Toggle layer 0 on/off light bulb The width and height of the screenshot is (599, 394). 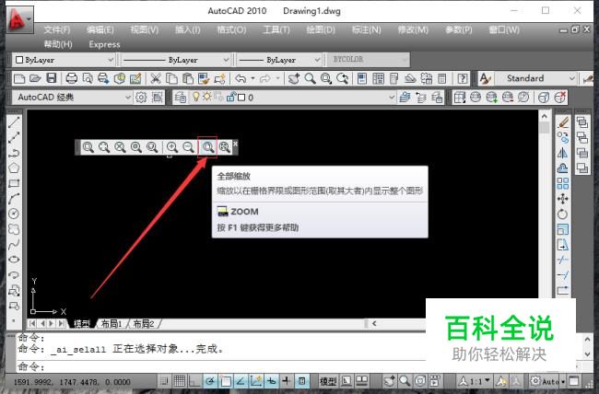point(196,97)
